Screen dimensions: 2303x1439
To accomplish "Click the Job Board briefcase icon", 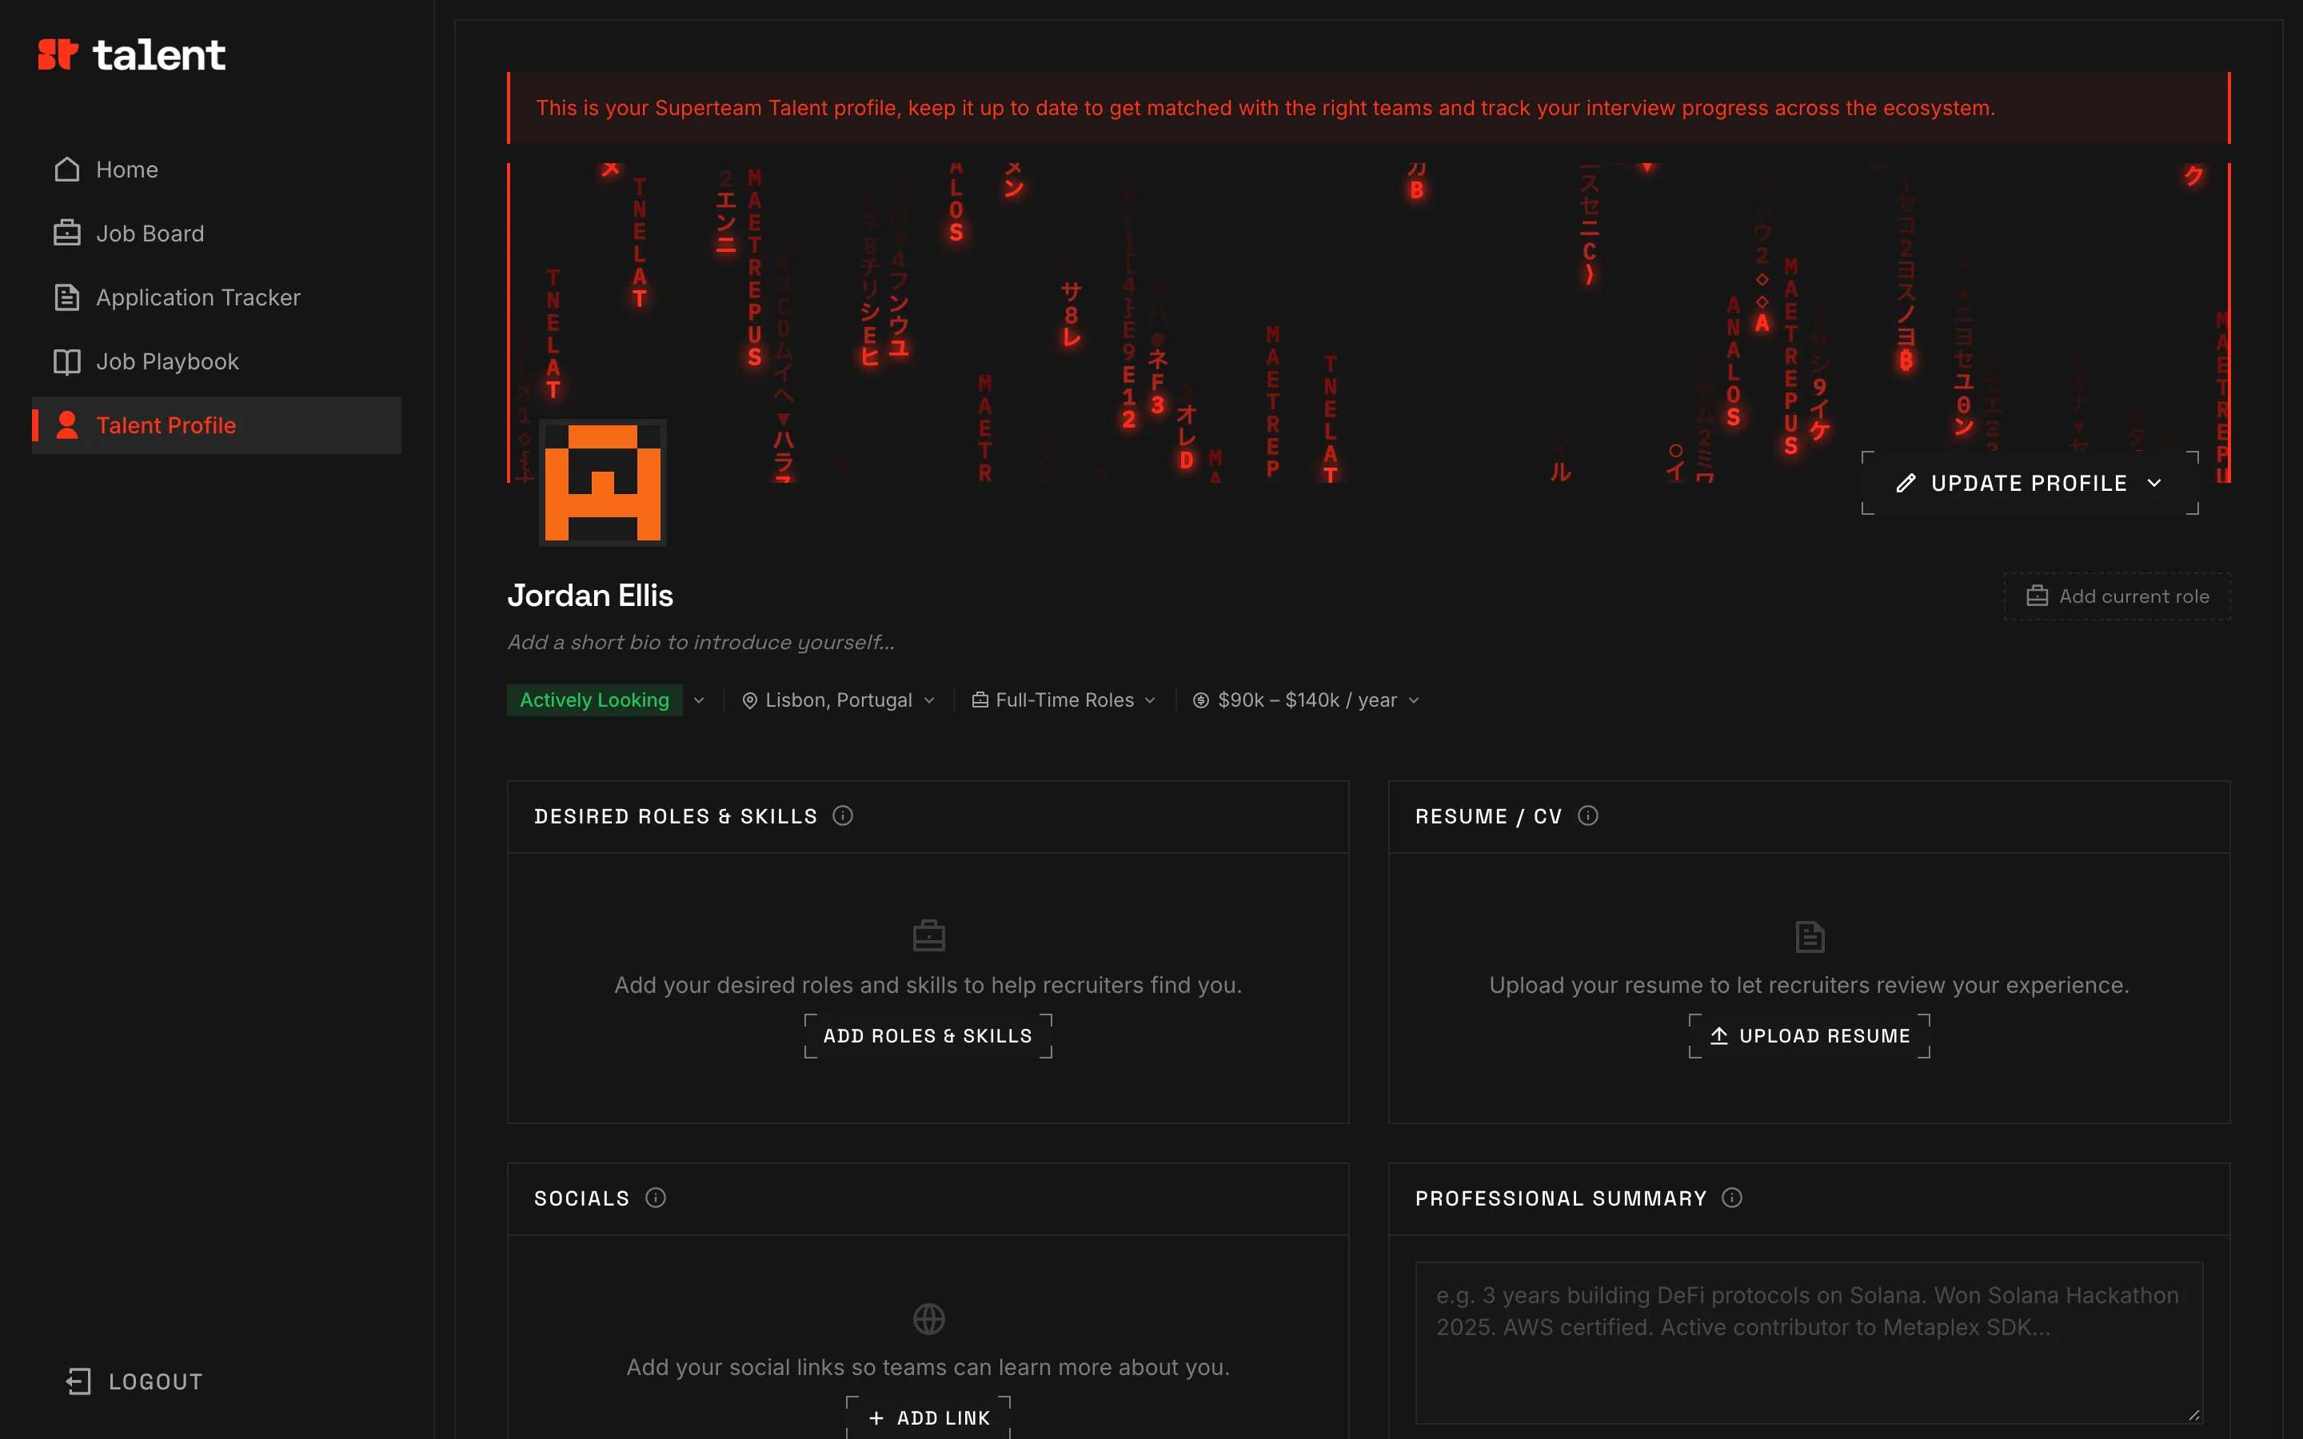I will tap(66, 233).
